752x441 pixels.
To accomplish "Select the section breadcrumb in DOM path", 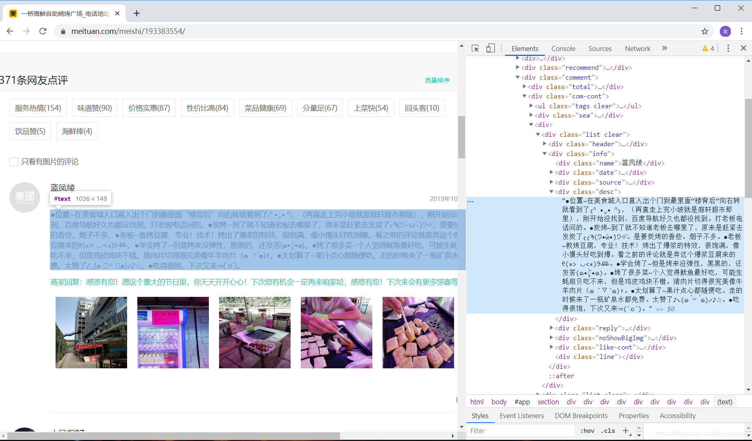I will pyautogui.click(x=548, y=402).
